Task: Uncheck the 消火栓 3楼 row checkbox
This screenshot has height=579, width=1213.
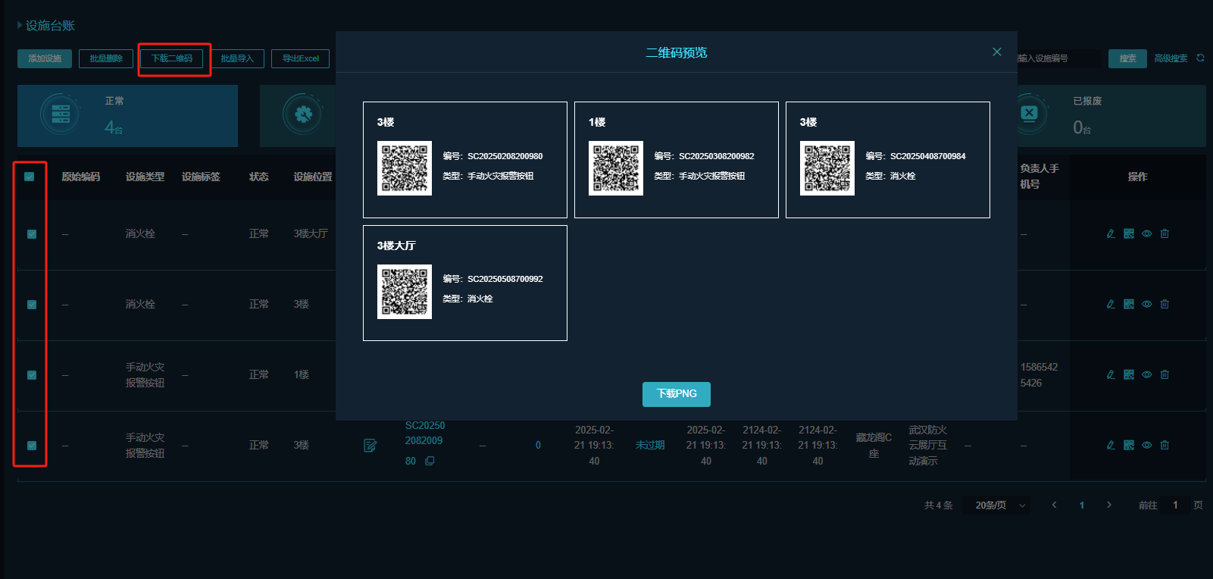Action: click(x=32, y=305)
